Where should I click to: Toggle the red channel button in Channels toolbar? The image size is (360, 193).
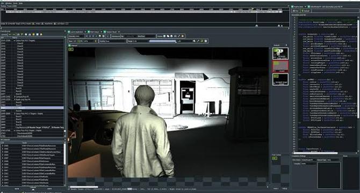tap(87, 36)
